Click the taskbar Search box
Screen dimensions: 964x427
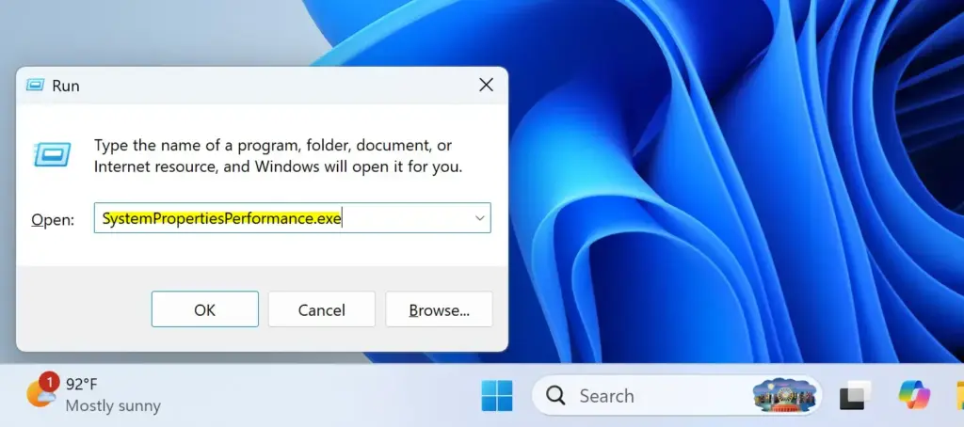pos(676,396)
